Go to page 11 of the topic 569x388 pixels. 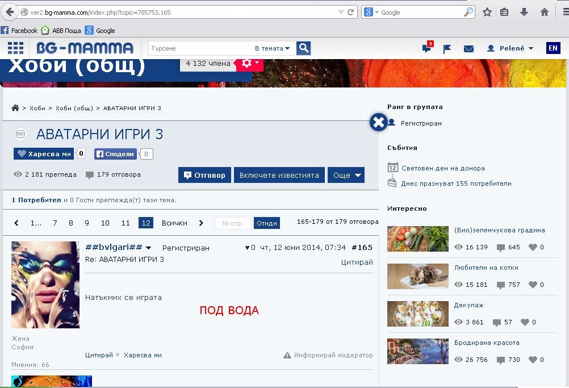point(125,223)
